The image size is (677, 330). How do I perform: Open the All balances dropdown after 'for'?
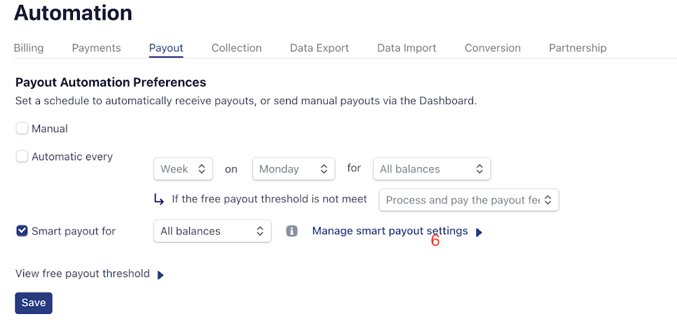point(432,169)
